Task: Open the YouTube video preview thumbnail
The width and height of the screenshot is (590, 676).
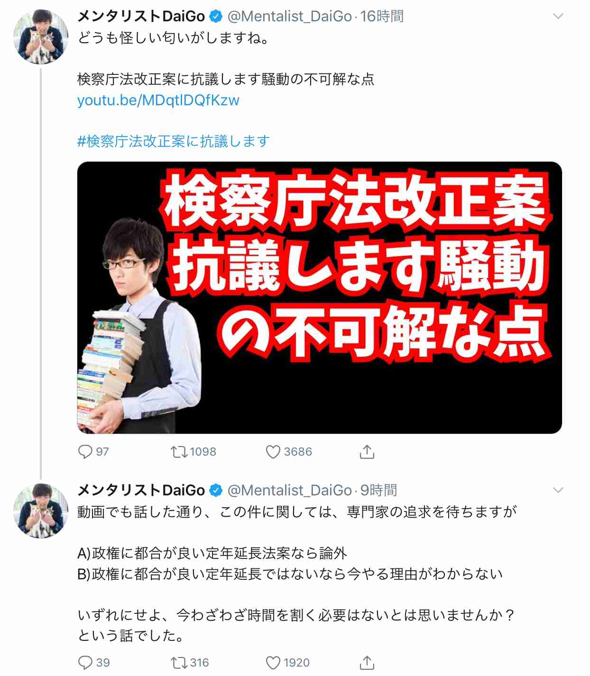Action: [320, 298]
